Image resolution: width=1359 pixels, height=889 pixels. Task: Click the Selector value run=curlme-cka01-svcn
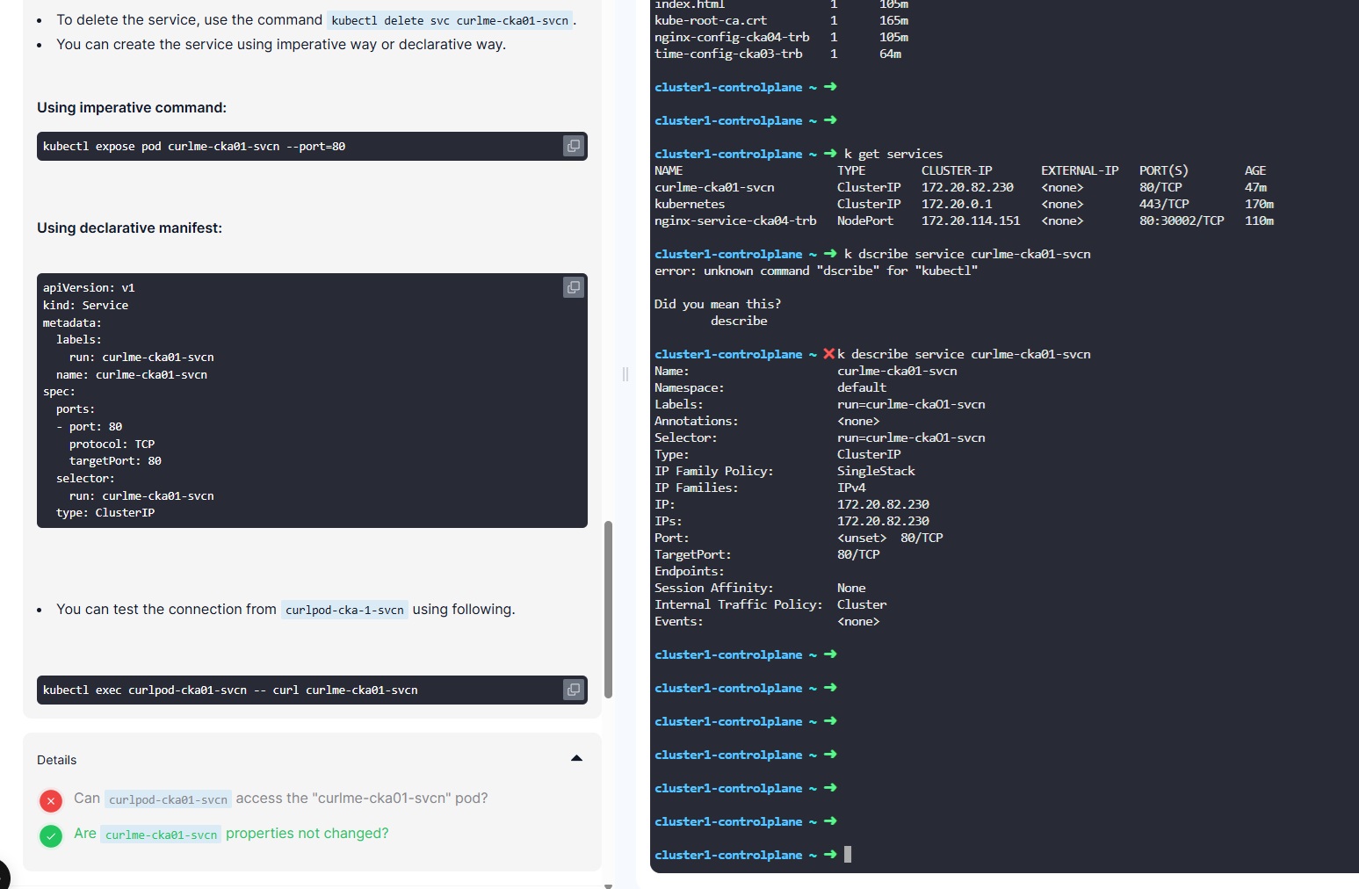(x=911, y=437)
